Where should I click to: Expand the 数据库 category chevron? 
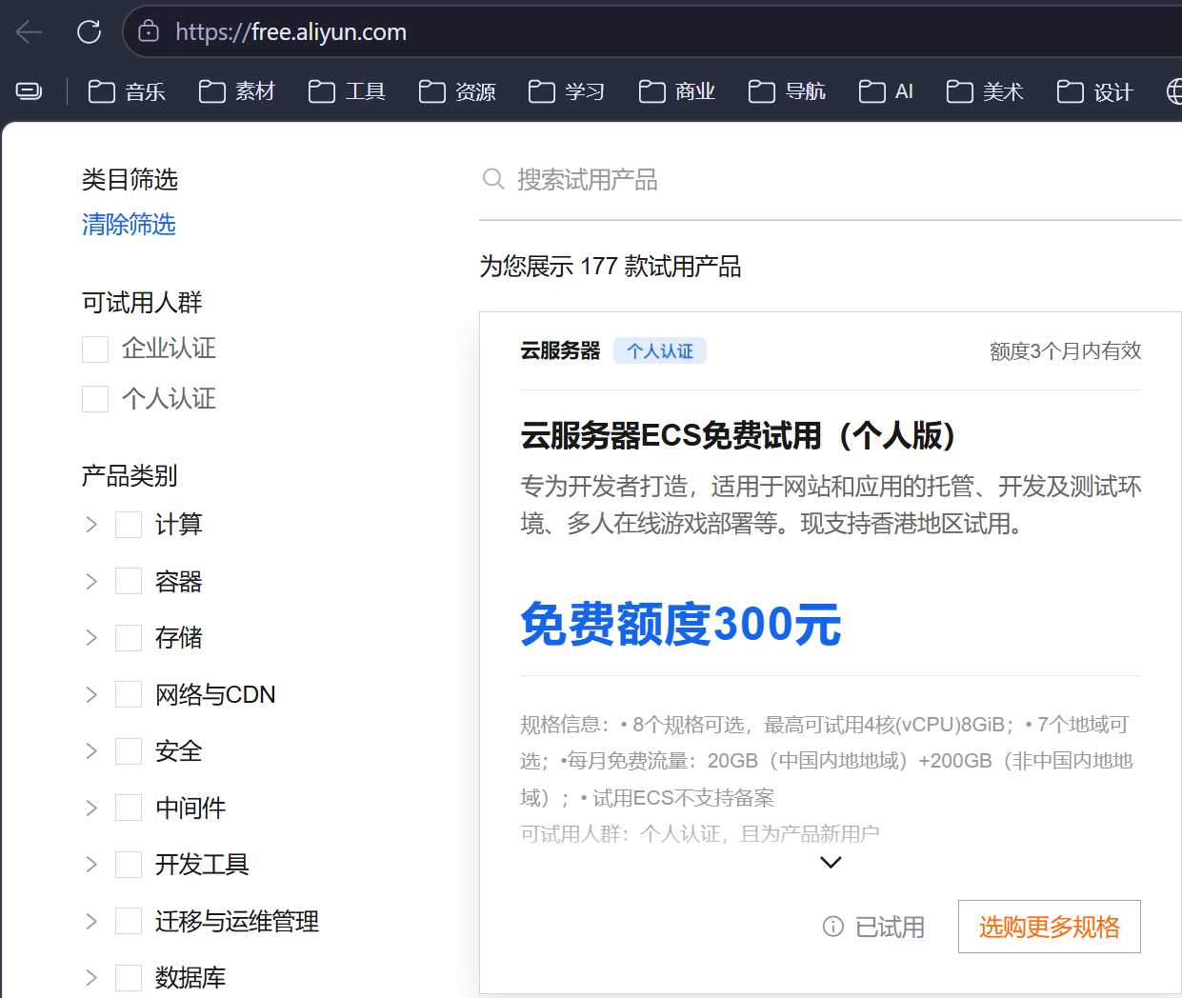(91, 978)
